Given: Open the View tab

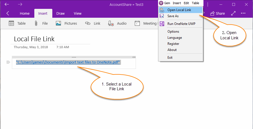Looking at the screenshot, I should click(x=78, y=13).
